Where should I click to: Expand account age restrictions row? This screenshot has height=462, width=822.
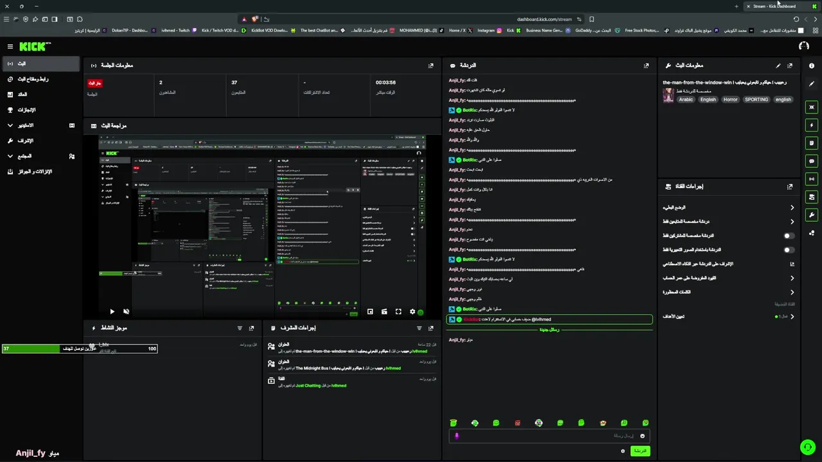point(728,278)
